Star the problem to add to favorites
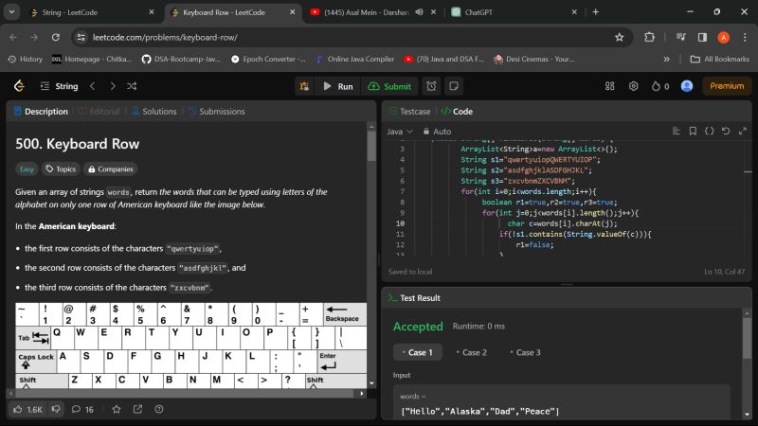The image size is (758, 426). (117, 409)
